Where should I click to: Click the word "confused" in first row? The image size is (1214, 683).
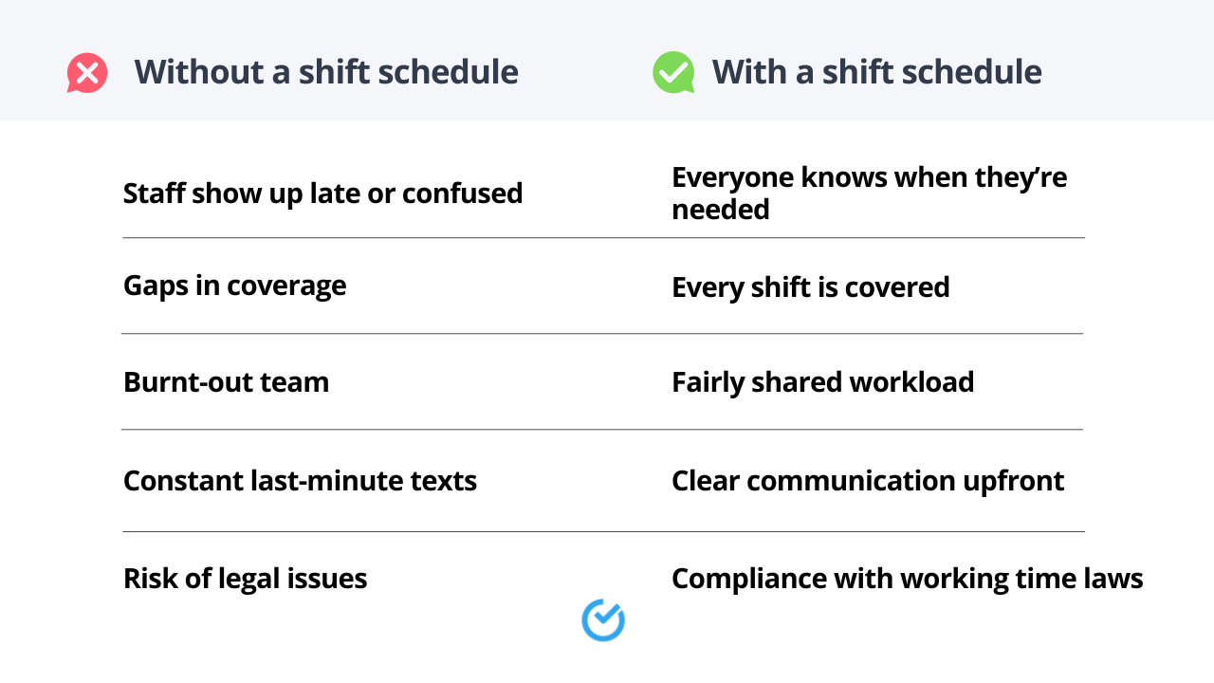pos(462,194)
